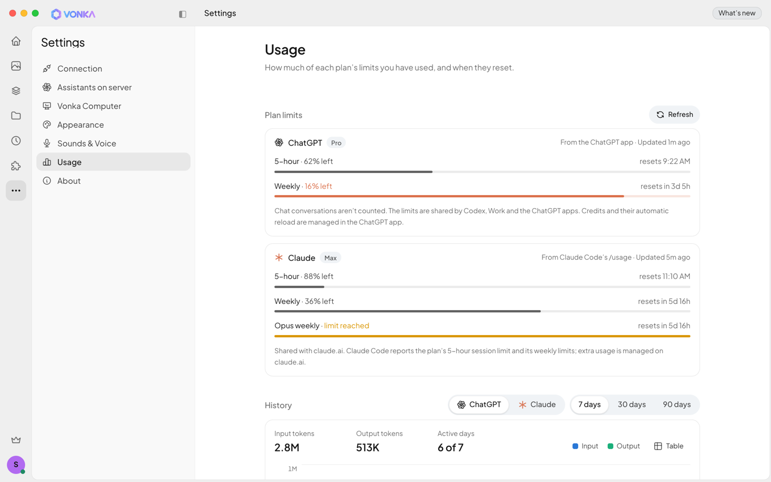The width and height of the screenshot is (771, 482).
Task: Click the swirl icon beside Assistants on server
Action: [x=47, y=87]
